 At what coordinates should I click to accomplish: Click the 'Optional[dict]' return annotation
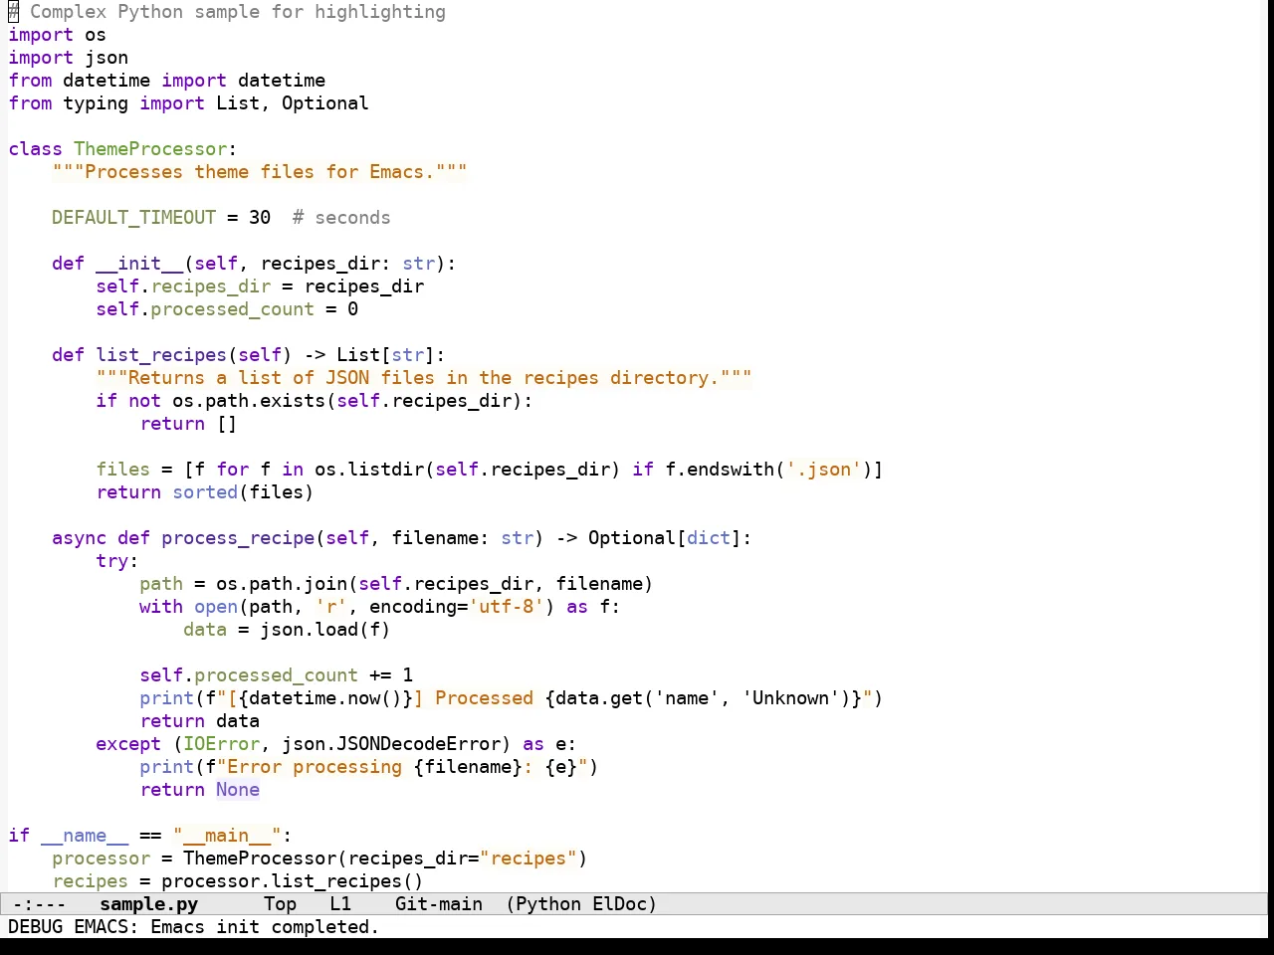(x=665, y=538)
